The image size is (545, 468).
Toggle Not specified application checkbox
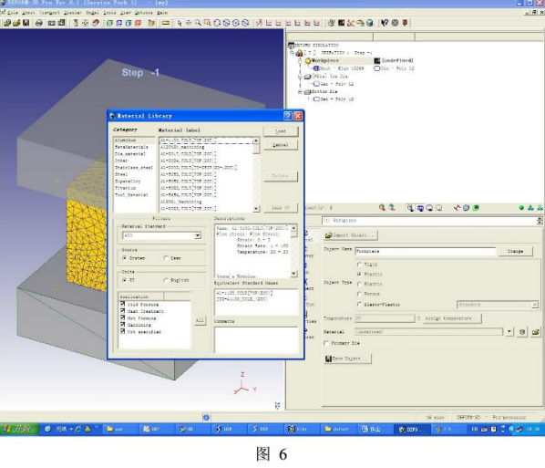[x=122, y=331]
